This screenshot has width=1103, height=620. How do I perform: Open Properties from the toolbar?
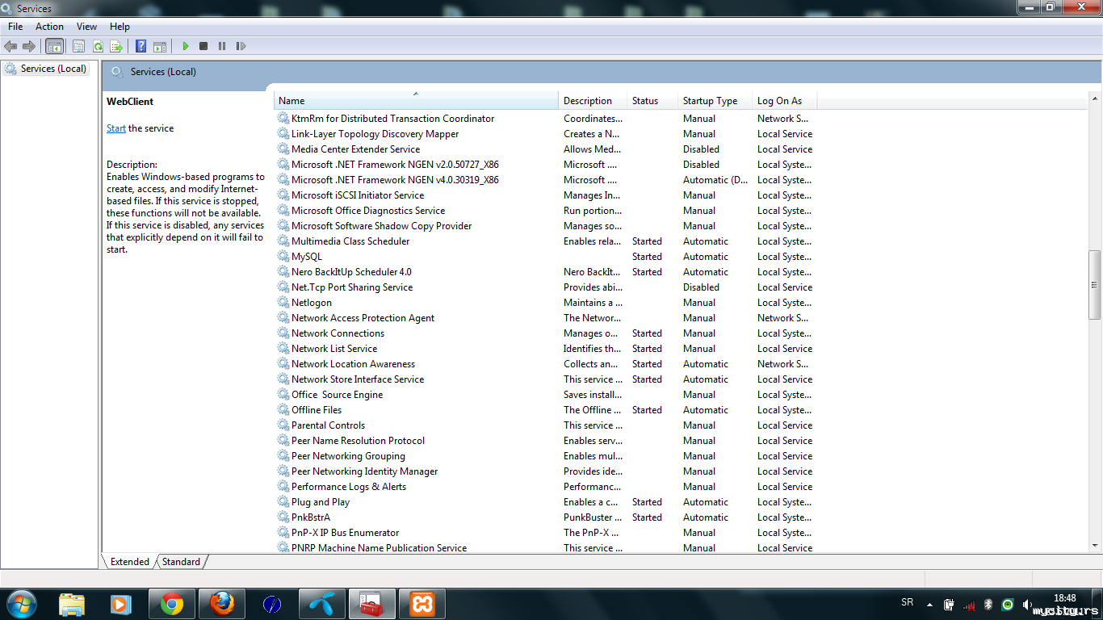tap(79, 46)
